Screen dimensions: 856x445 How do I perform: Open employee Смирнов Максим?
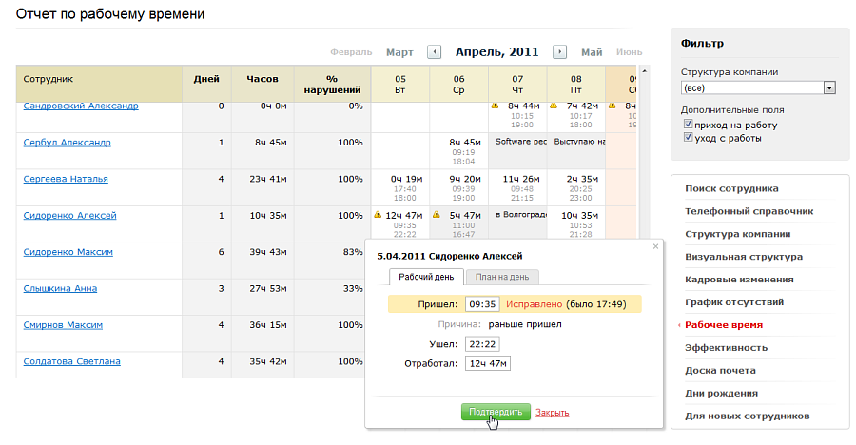[63, 325]
